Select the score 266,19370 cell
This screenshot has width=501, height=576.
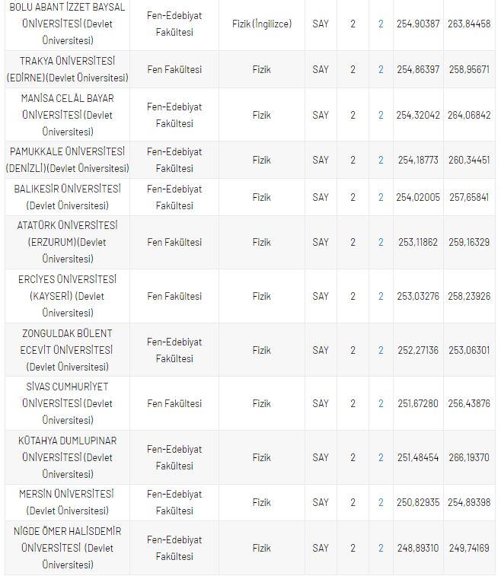[468, 457]
